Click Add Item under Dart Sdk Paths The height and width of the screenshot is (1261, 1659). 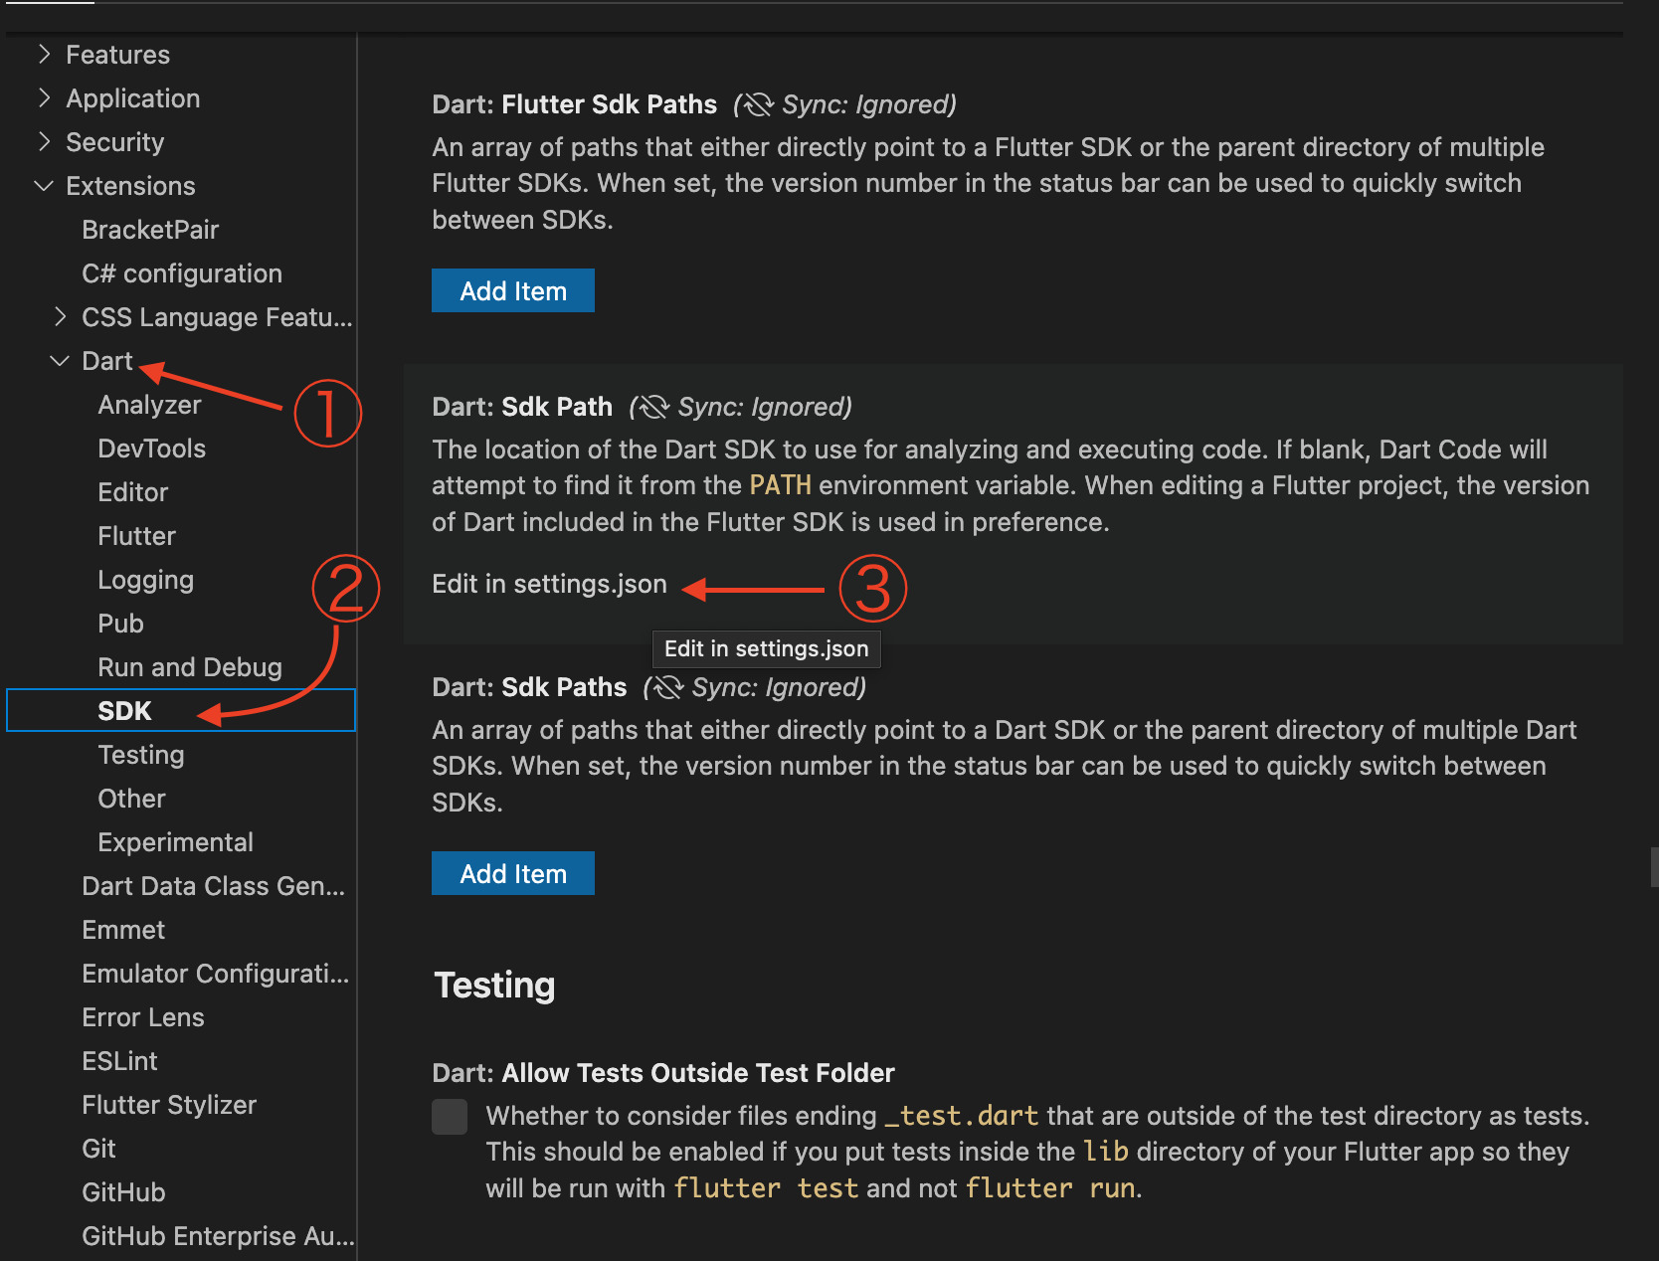coord(512,872)
